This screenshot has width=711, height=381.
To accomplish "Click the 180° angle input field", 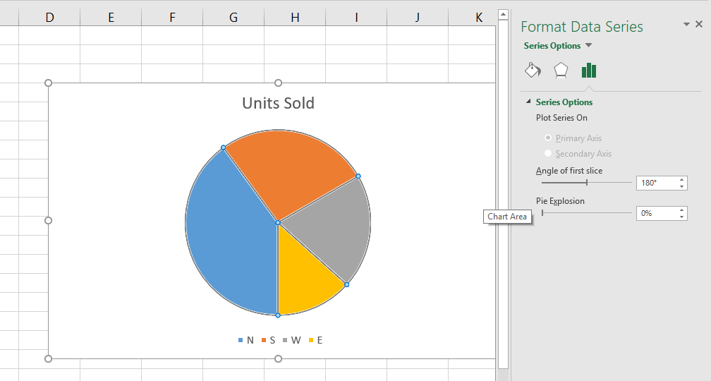I will [656, 183].
